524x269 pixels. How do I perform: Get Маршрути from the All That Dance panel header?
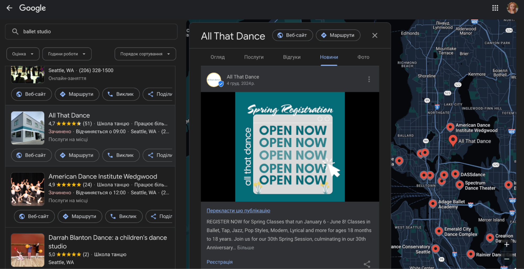tap(338, 35)
